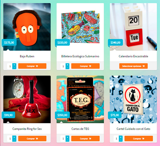
Task: Increase quantity for Cartel Cuidado con el Gato
Action: [121, 137]
